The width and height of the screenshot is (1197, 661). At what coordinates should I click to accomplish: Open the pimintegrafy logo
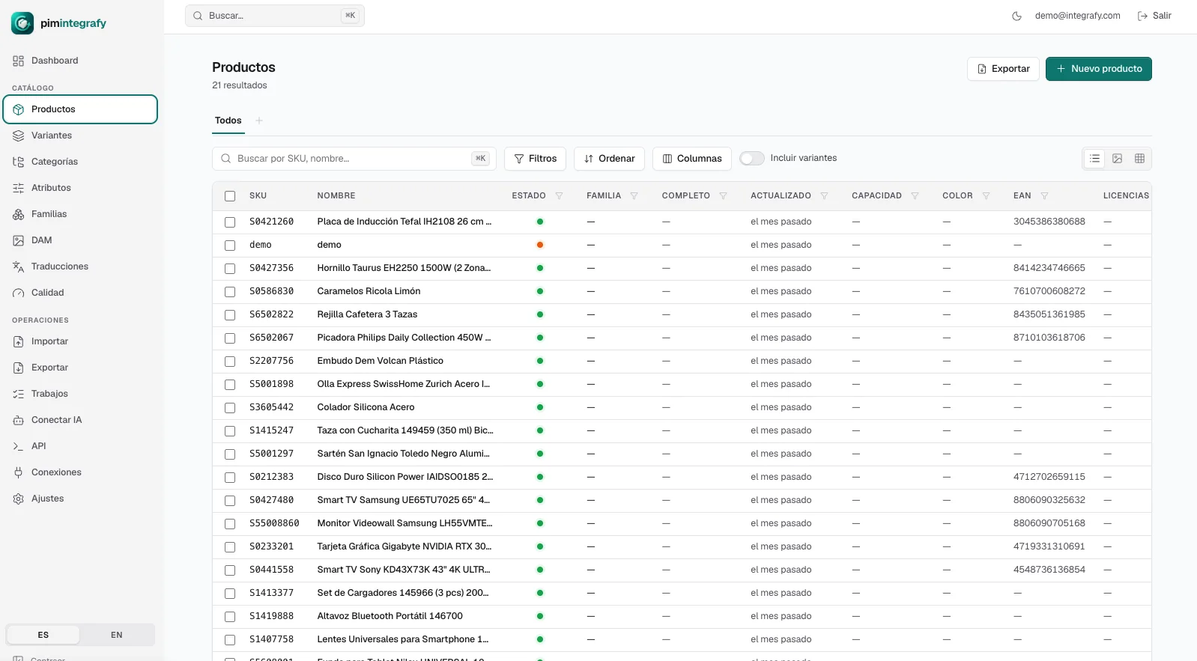tap(59, 23)
